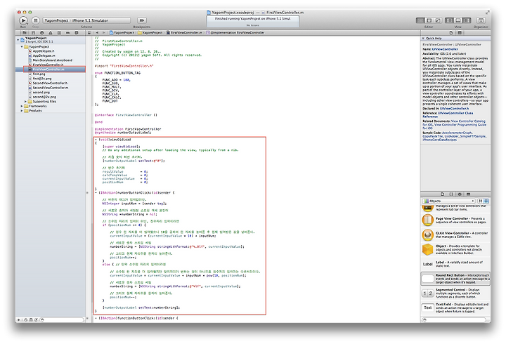
Task: Show the Object library
Action: coord(460,194)
